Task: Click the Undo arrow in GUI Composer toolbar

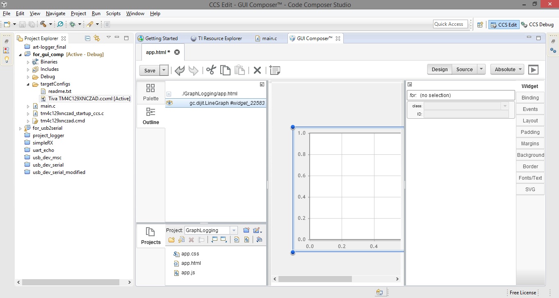Action: 180,70
